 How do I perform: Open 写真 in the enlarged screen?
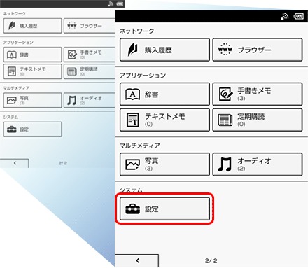164,164
